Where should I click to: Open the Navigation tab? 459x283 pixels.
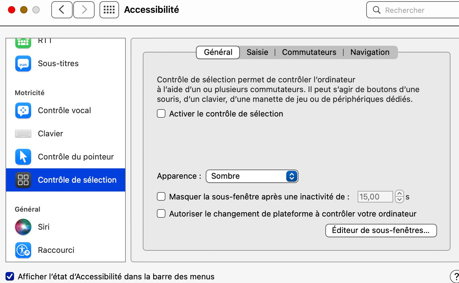(370, 52)
